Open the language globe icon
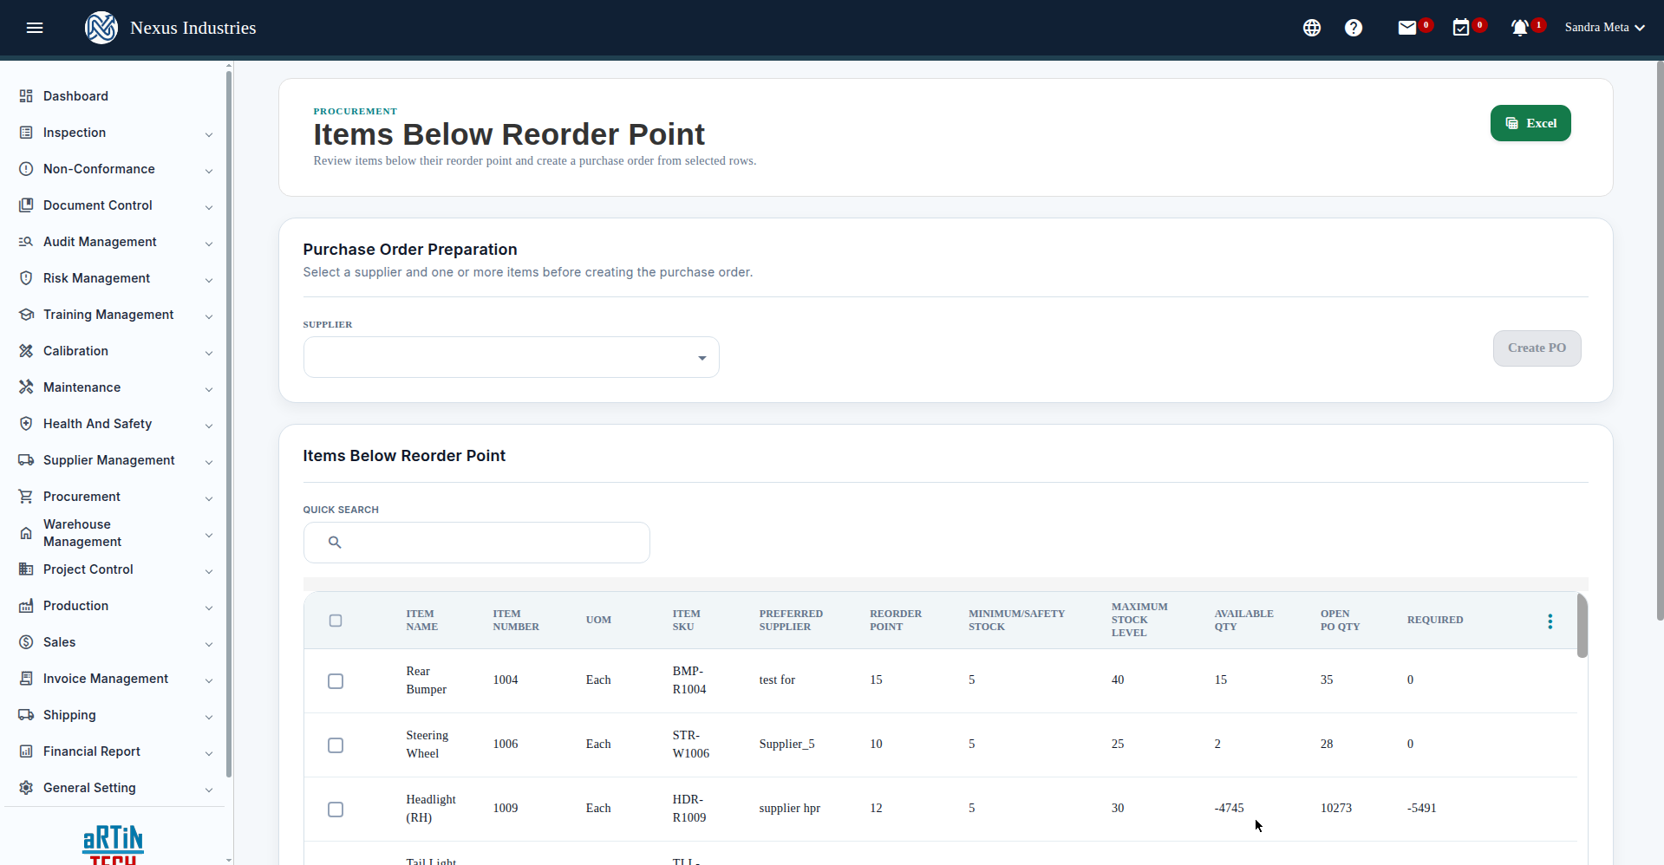The image size is (1664, 865). pos(1312,28)
